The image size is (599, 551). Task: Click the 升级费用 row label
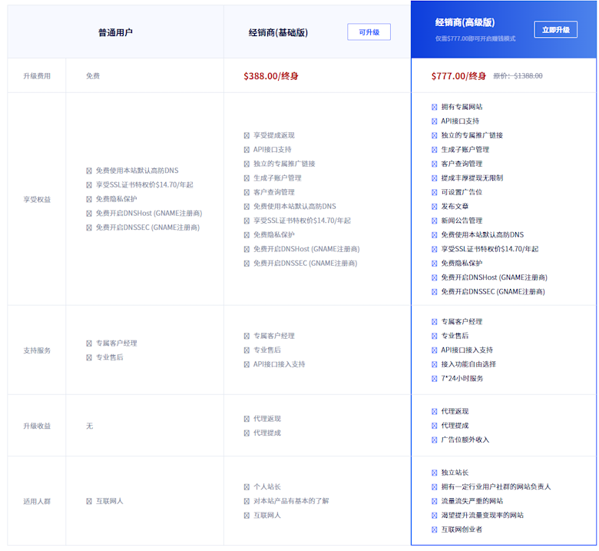pos(37,76)
